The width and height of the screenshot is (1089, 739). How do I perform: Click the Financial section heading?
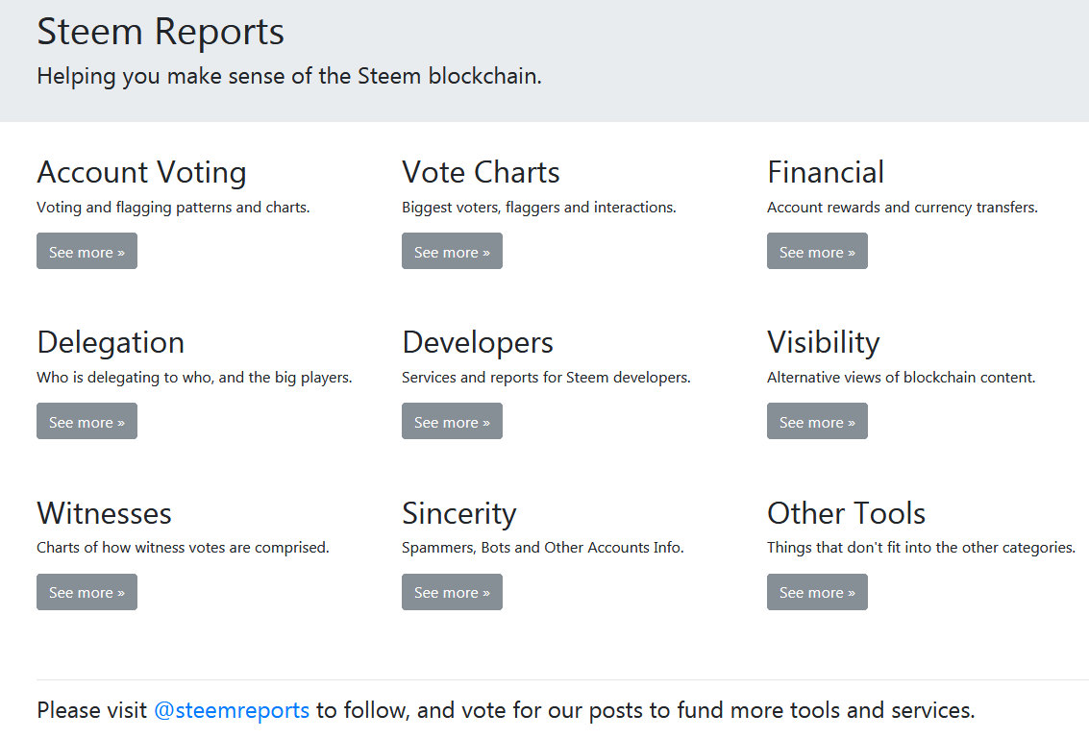[826, 172]
